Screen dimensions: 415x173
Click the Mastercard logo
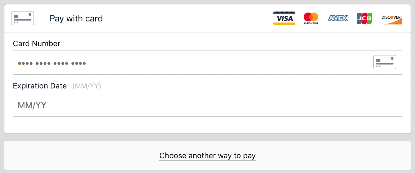[x=311, y=18]
